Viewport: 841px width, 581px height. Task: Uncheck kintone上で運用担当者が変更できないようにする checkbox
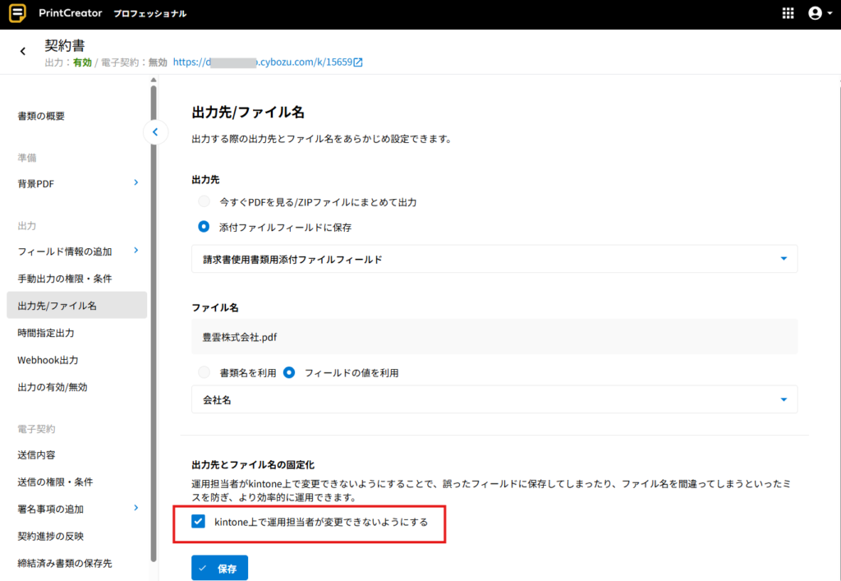(199, 522)
